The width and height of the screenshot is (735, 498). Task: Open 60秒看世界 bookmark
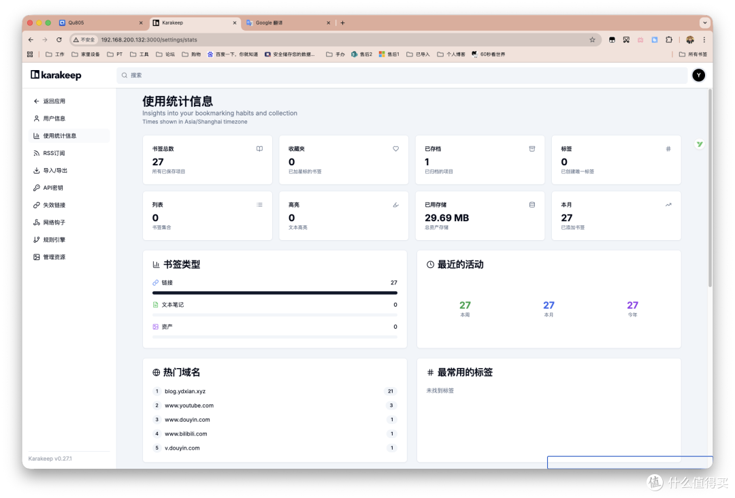pyautogui.click(x=489, y=54)
